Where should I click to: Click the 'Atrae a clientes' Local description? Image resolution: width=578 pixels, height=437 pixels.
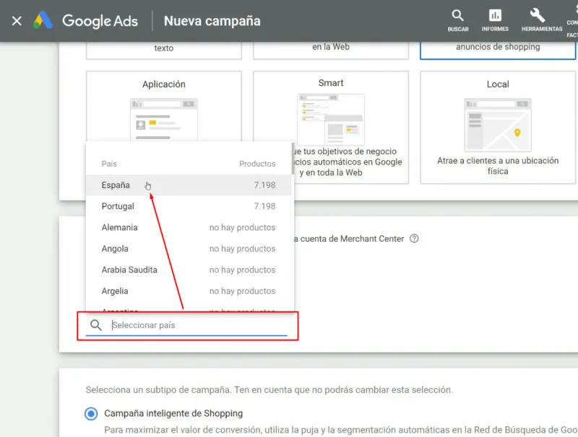(x=498, y=166)
